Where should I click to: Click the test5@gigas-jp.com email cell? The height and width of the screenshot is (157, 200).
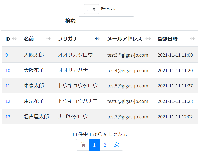pos(128,86)
